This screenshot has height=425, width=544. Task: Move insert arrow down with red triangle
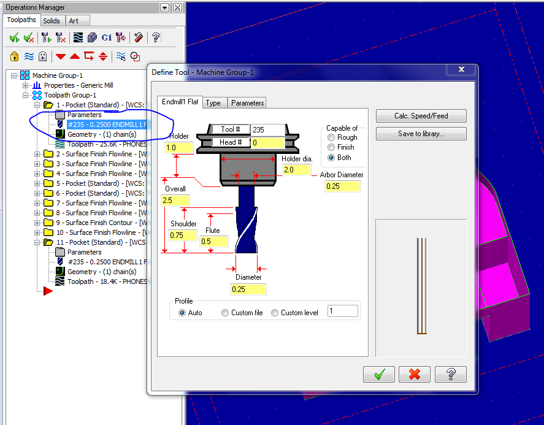pyautogui.click(x=60, y=56)
